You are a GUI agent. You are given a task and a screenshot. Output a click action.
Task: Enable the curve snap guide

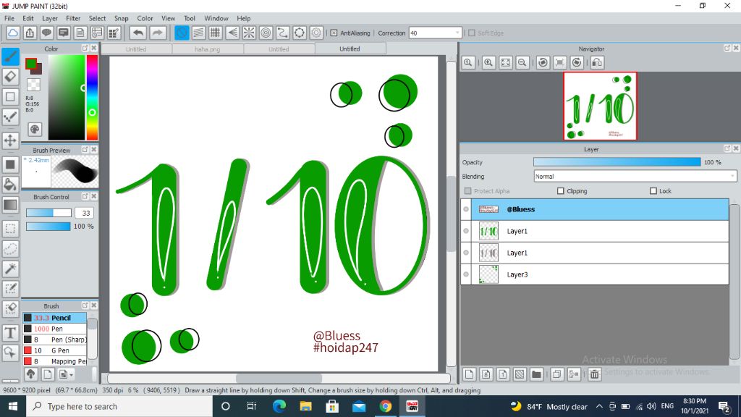283,33
